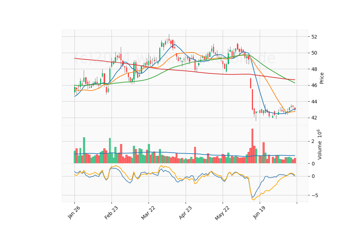
Task: Click the 42 price tick label
Action: tap(314, 118)
